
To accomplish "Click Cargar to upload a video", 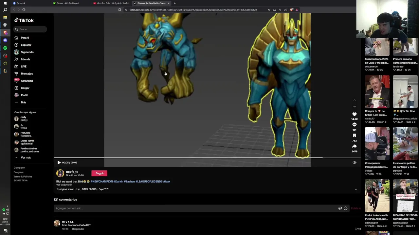I will [22, 88].
